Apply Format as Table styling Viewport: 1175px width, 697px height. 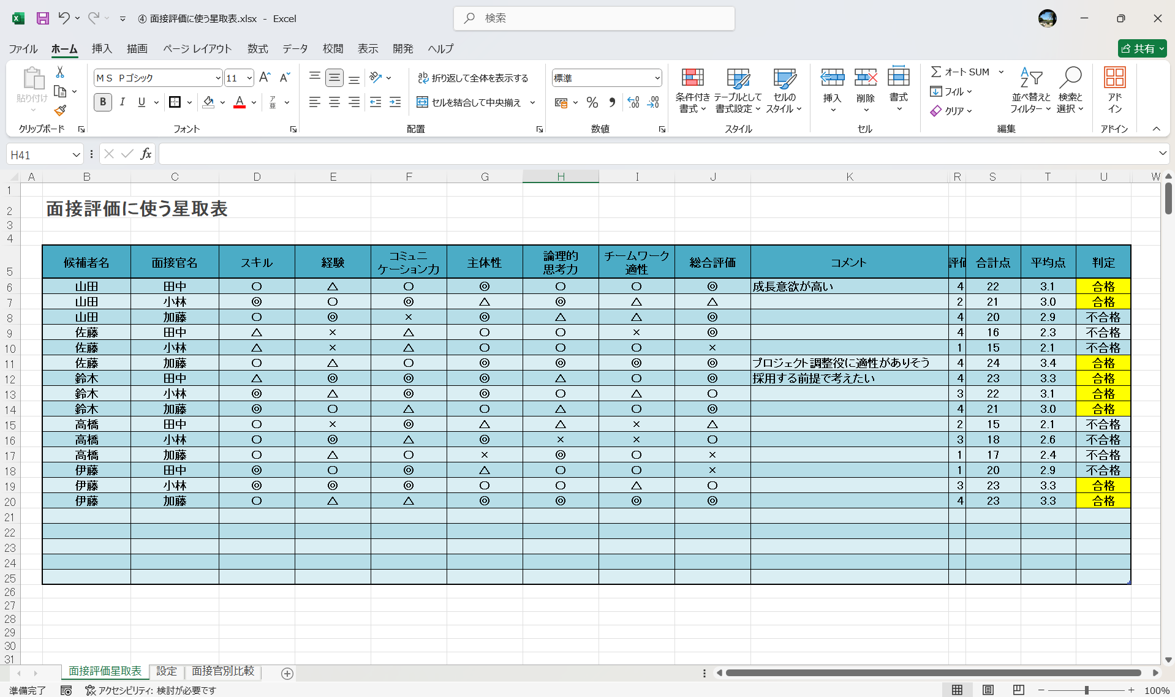pyautogui.click(x=738, y=90)
